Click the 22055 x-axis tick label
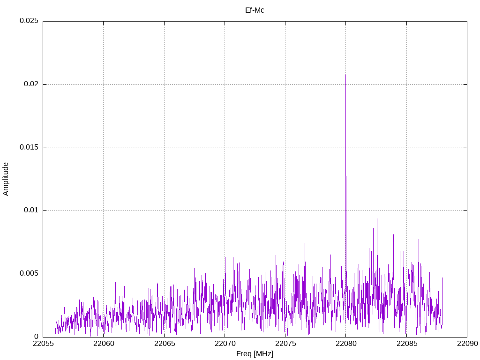The height and width of the screenshot is (360, 480). coord(43,345)
